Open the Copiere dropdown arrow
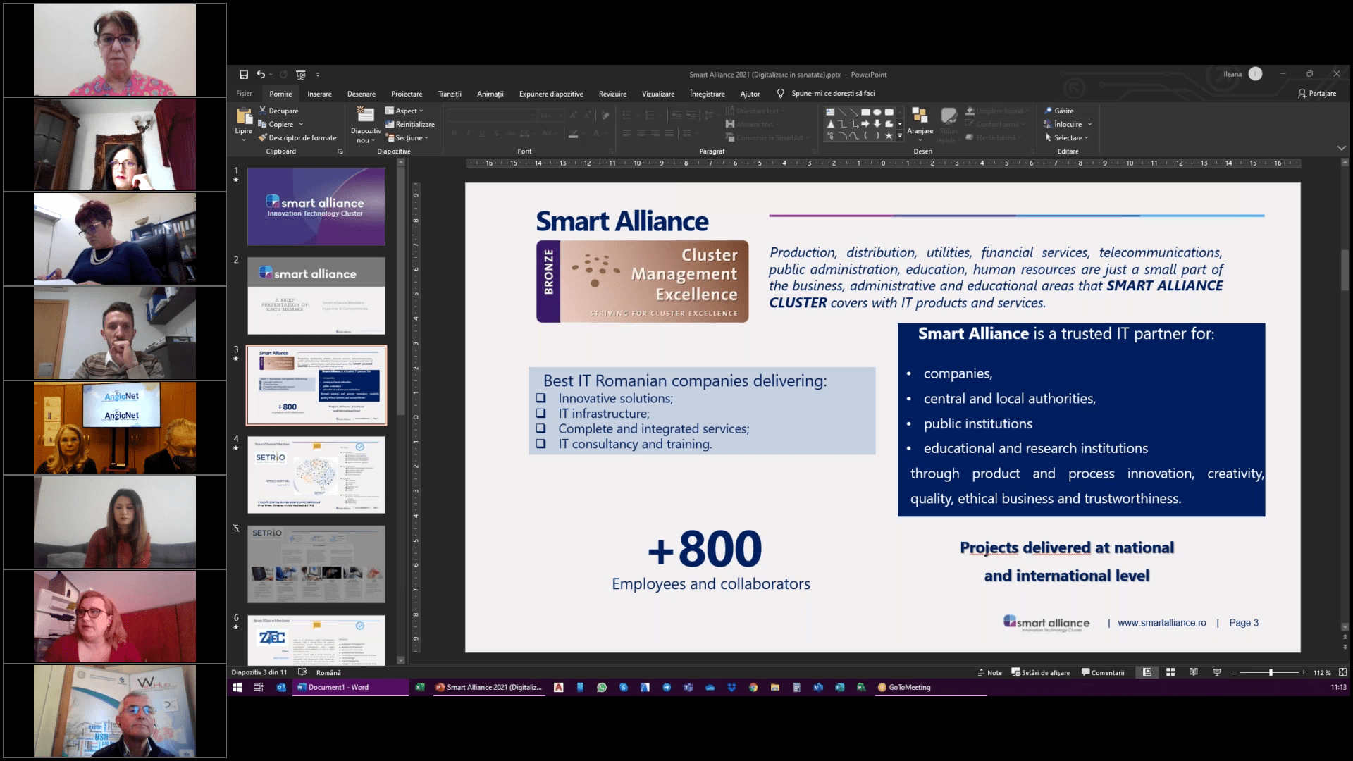 (301, 124)
